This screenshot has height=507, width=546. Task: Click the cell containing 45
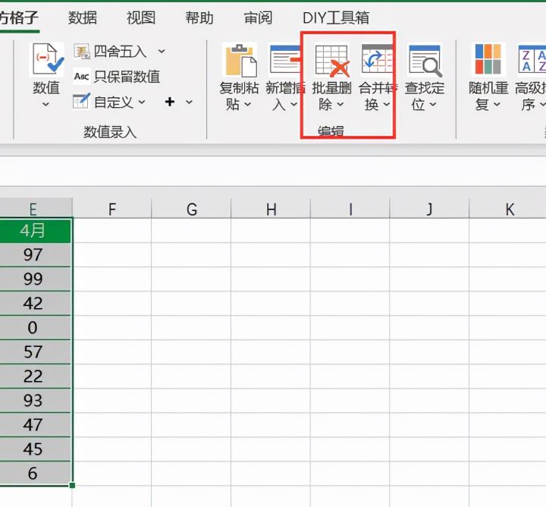36,449
